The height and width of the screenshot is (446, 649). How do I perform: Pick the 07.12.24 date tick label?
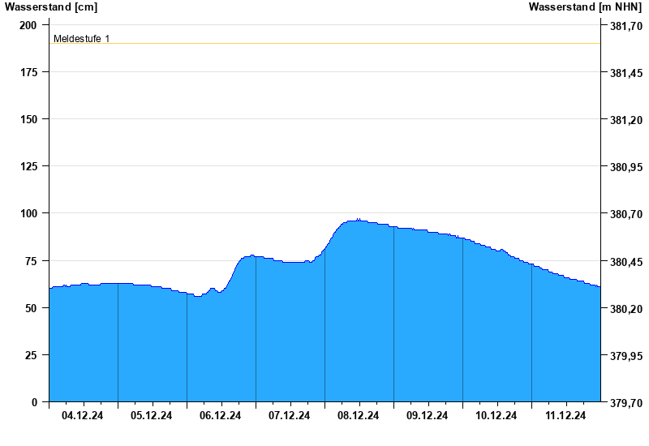[290, 416]
